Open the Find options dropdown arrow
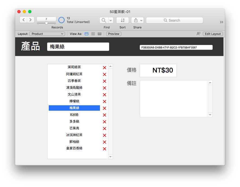 click(111, 20)
